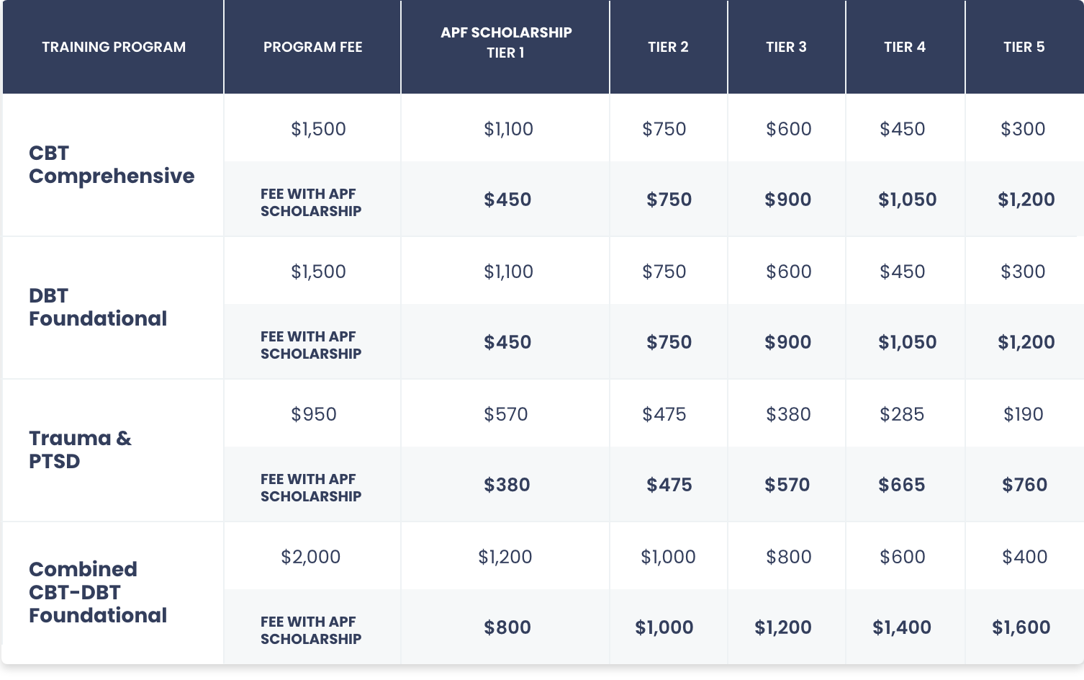Click Fee With APF Scholarship under Trauma
Image resolution: width=1084 pixels, height=680 pixels.
311,488
